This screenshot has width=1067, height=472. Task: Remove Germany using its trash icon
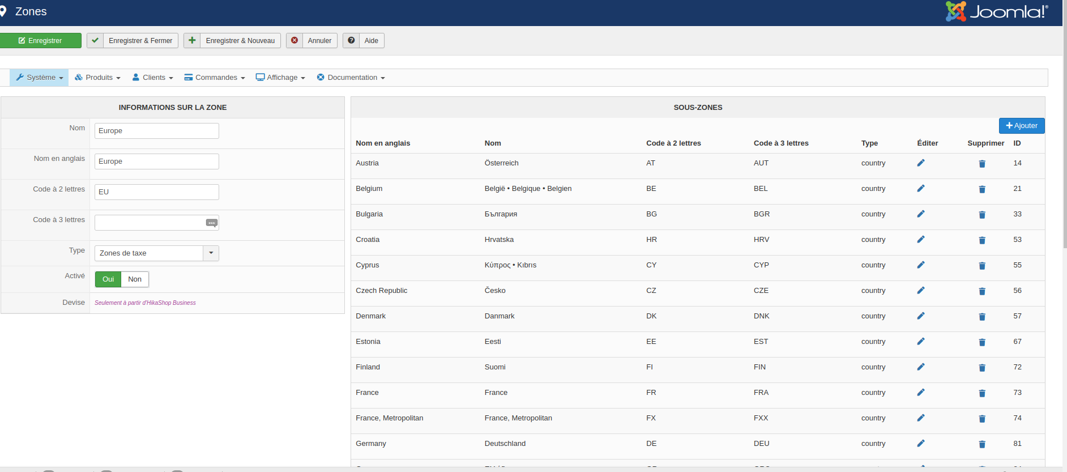981,444
